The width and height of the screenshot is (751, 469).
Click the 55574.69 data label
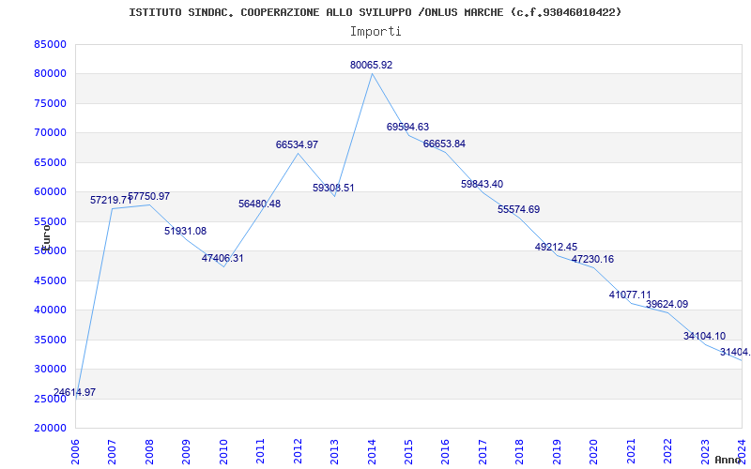point(519,209)
